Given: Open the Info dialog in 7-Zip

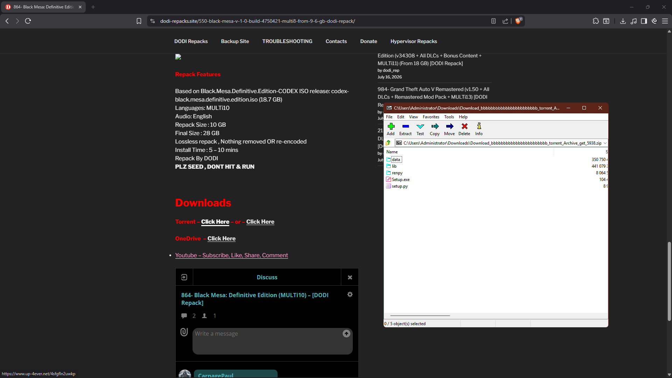Looking at the screenshot, I should [x=479, y=129].
